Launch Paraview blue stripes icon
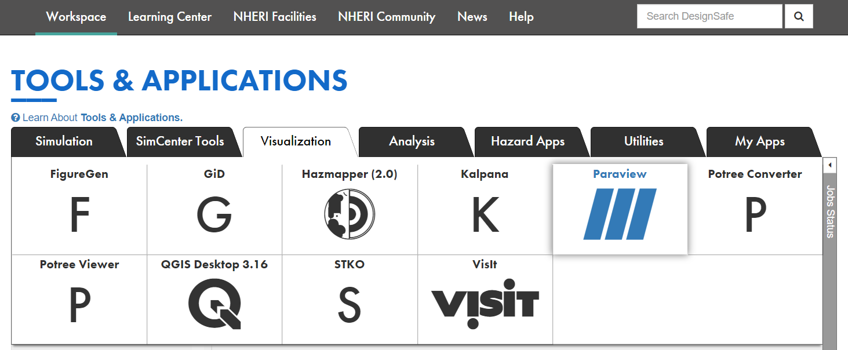The height and width of the screenshot is (350, 848). click(620, 214)
